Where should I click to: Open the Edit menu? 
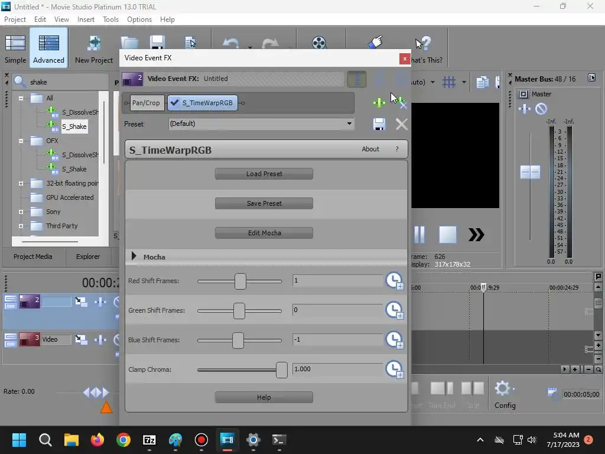(40, 20)
